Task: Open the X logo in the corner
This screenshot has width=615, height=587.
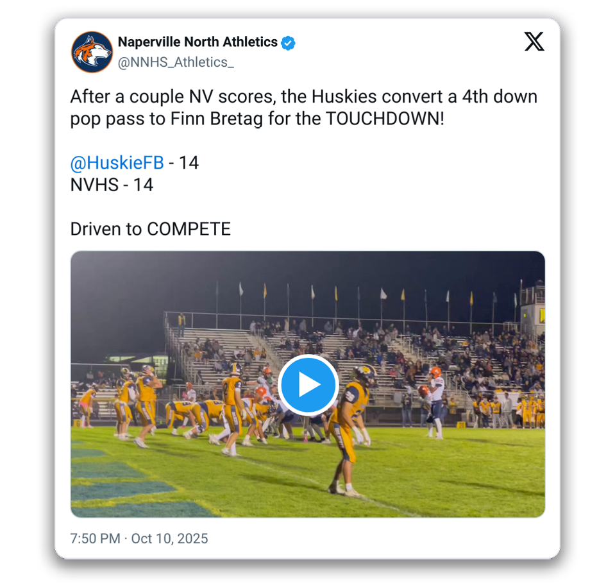Action: [534, 42]
